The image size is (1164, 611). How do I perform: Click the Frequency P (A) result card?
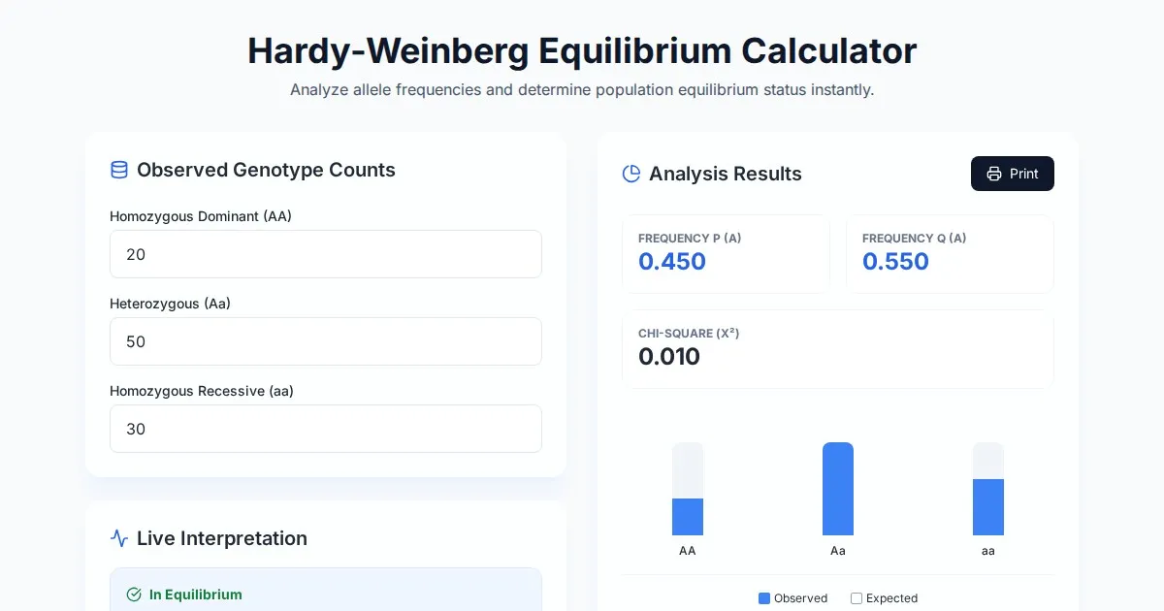726,254
